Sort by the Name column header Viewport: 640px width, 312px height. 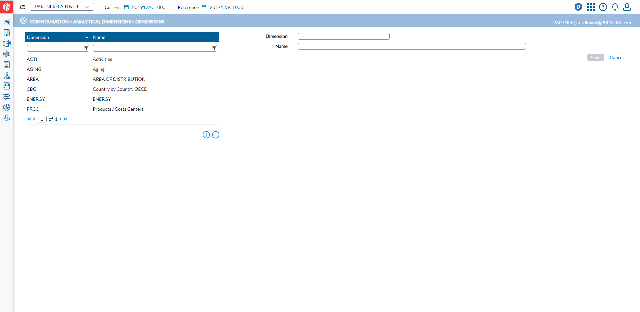tap(155, 37)
